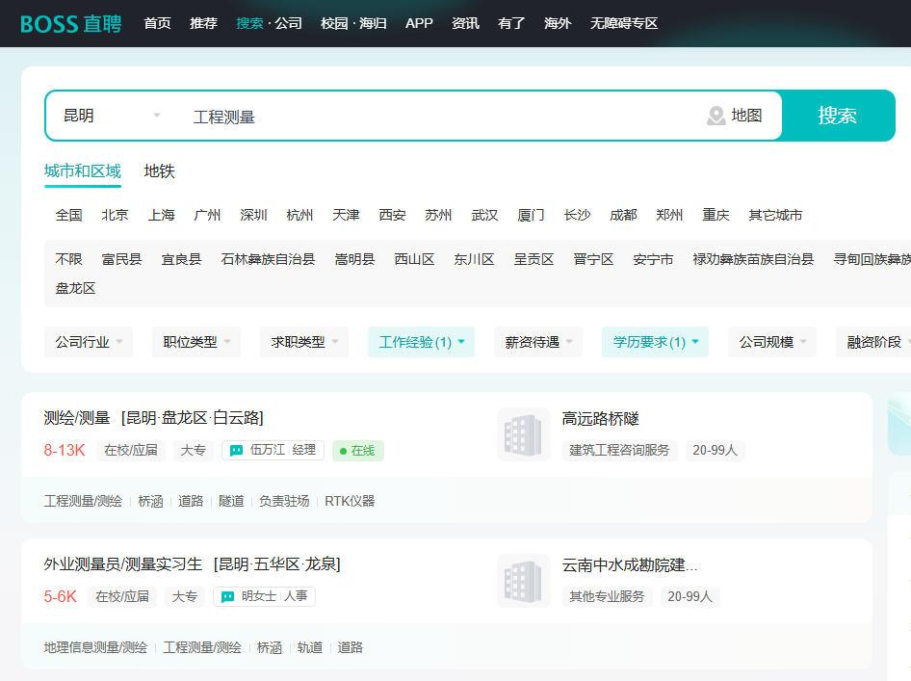911x681 pixels.
Task: Select 盘龙区 district filter
Action: 76,288
